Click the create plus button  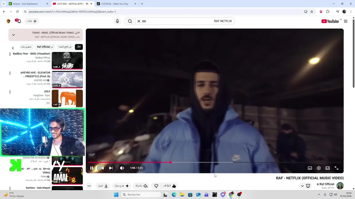(x=32, y=21)
